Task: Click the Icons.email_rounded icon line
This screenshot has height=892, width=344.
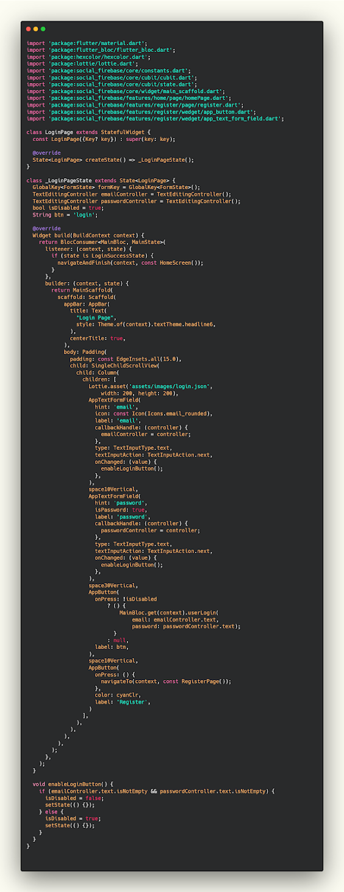Action: (154, 413)
